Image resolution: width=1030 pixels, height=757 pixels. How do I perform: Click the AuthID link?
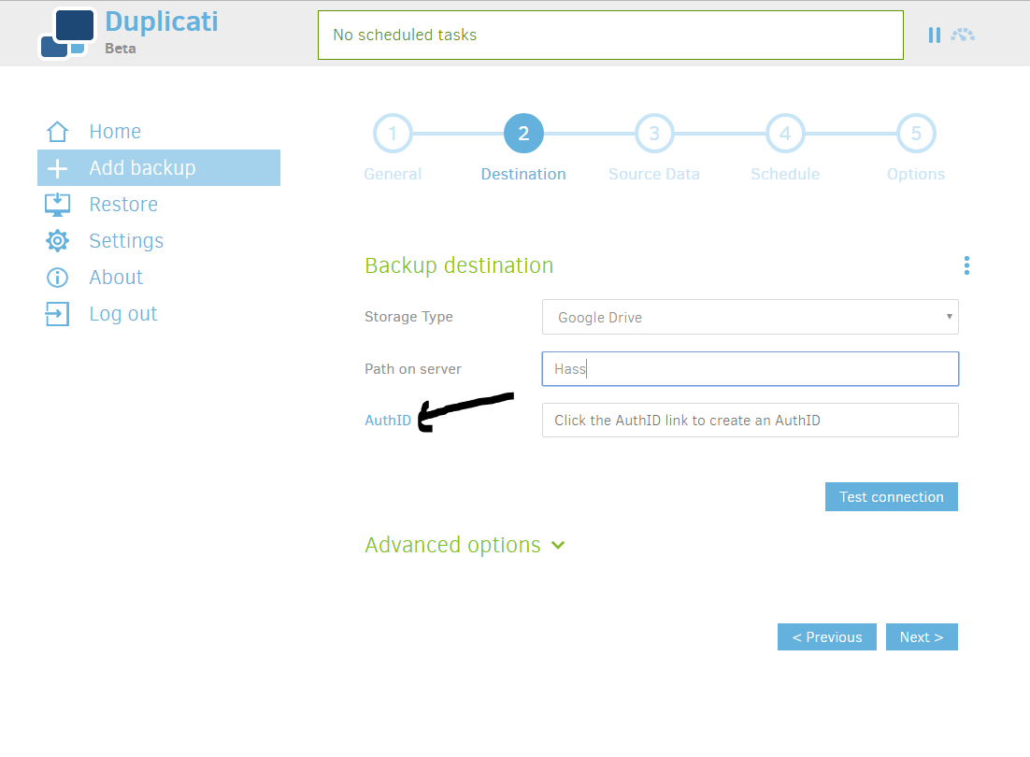tap(388, 421)
